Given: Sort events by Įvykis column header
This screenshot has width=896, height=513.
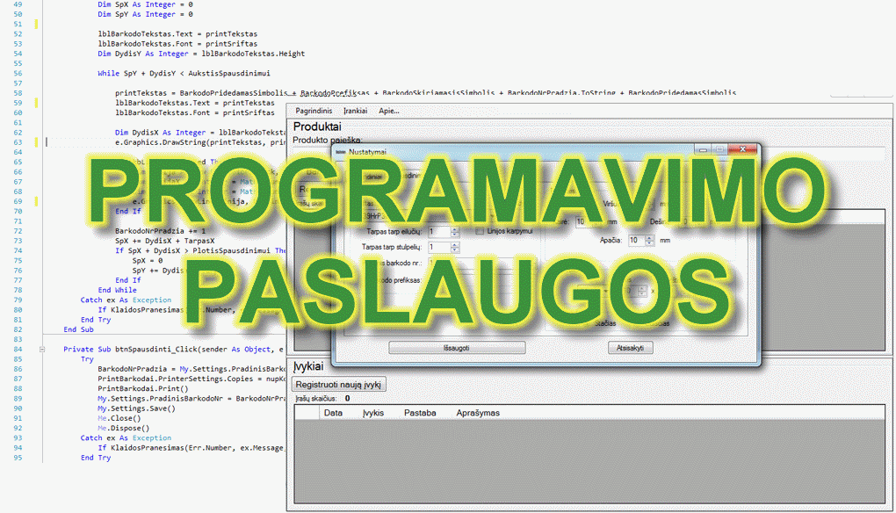Looking at the screenshot, I should click(373, 412).
